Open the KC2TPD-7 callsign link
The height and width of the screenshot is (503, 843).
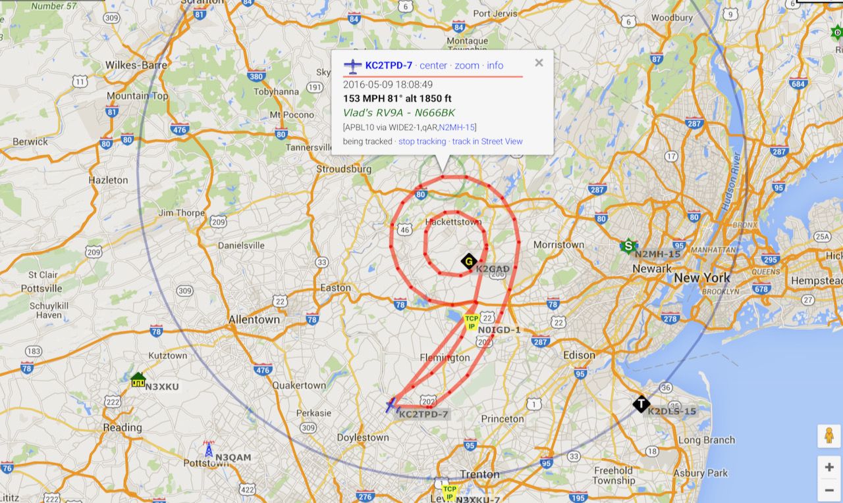[389, 65]
